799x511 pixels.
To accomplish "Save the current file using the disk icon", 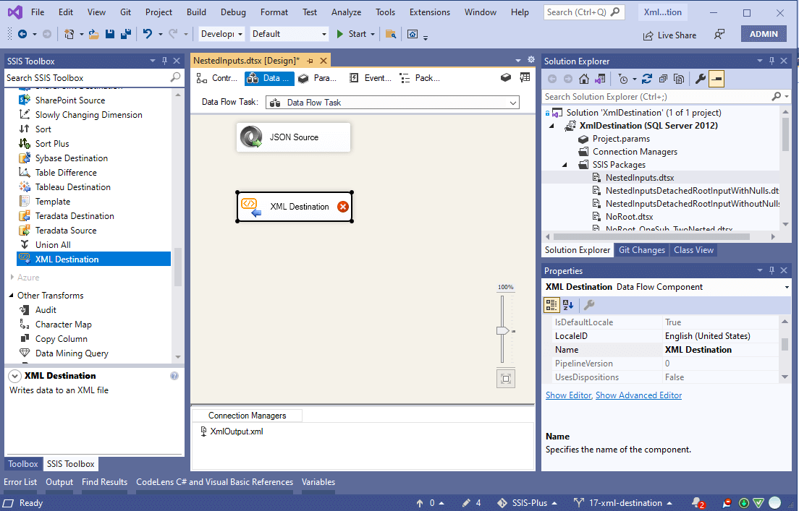I will [109, 34].
